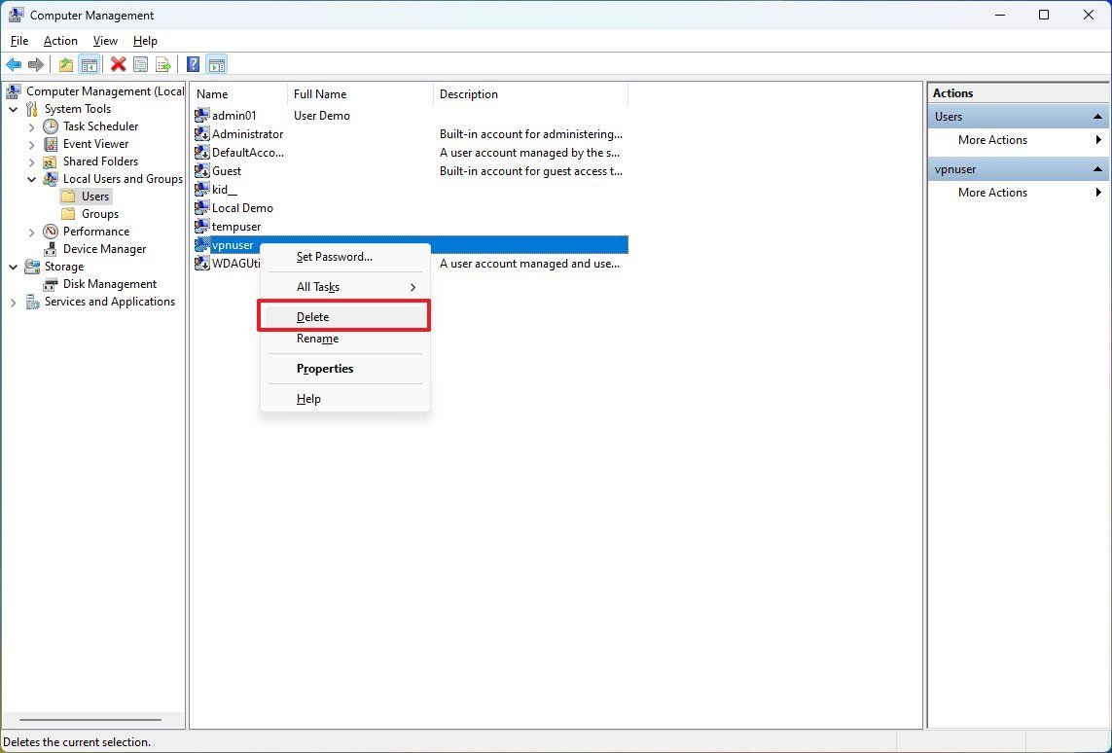Click the Help toolbar icon
Screen dimensions: 1112x753
[x=192, y=64]
